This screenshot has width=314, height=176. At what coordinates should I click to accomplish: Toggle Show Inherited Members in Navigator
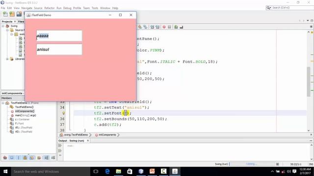coord(5,158)
